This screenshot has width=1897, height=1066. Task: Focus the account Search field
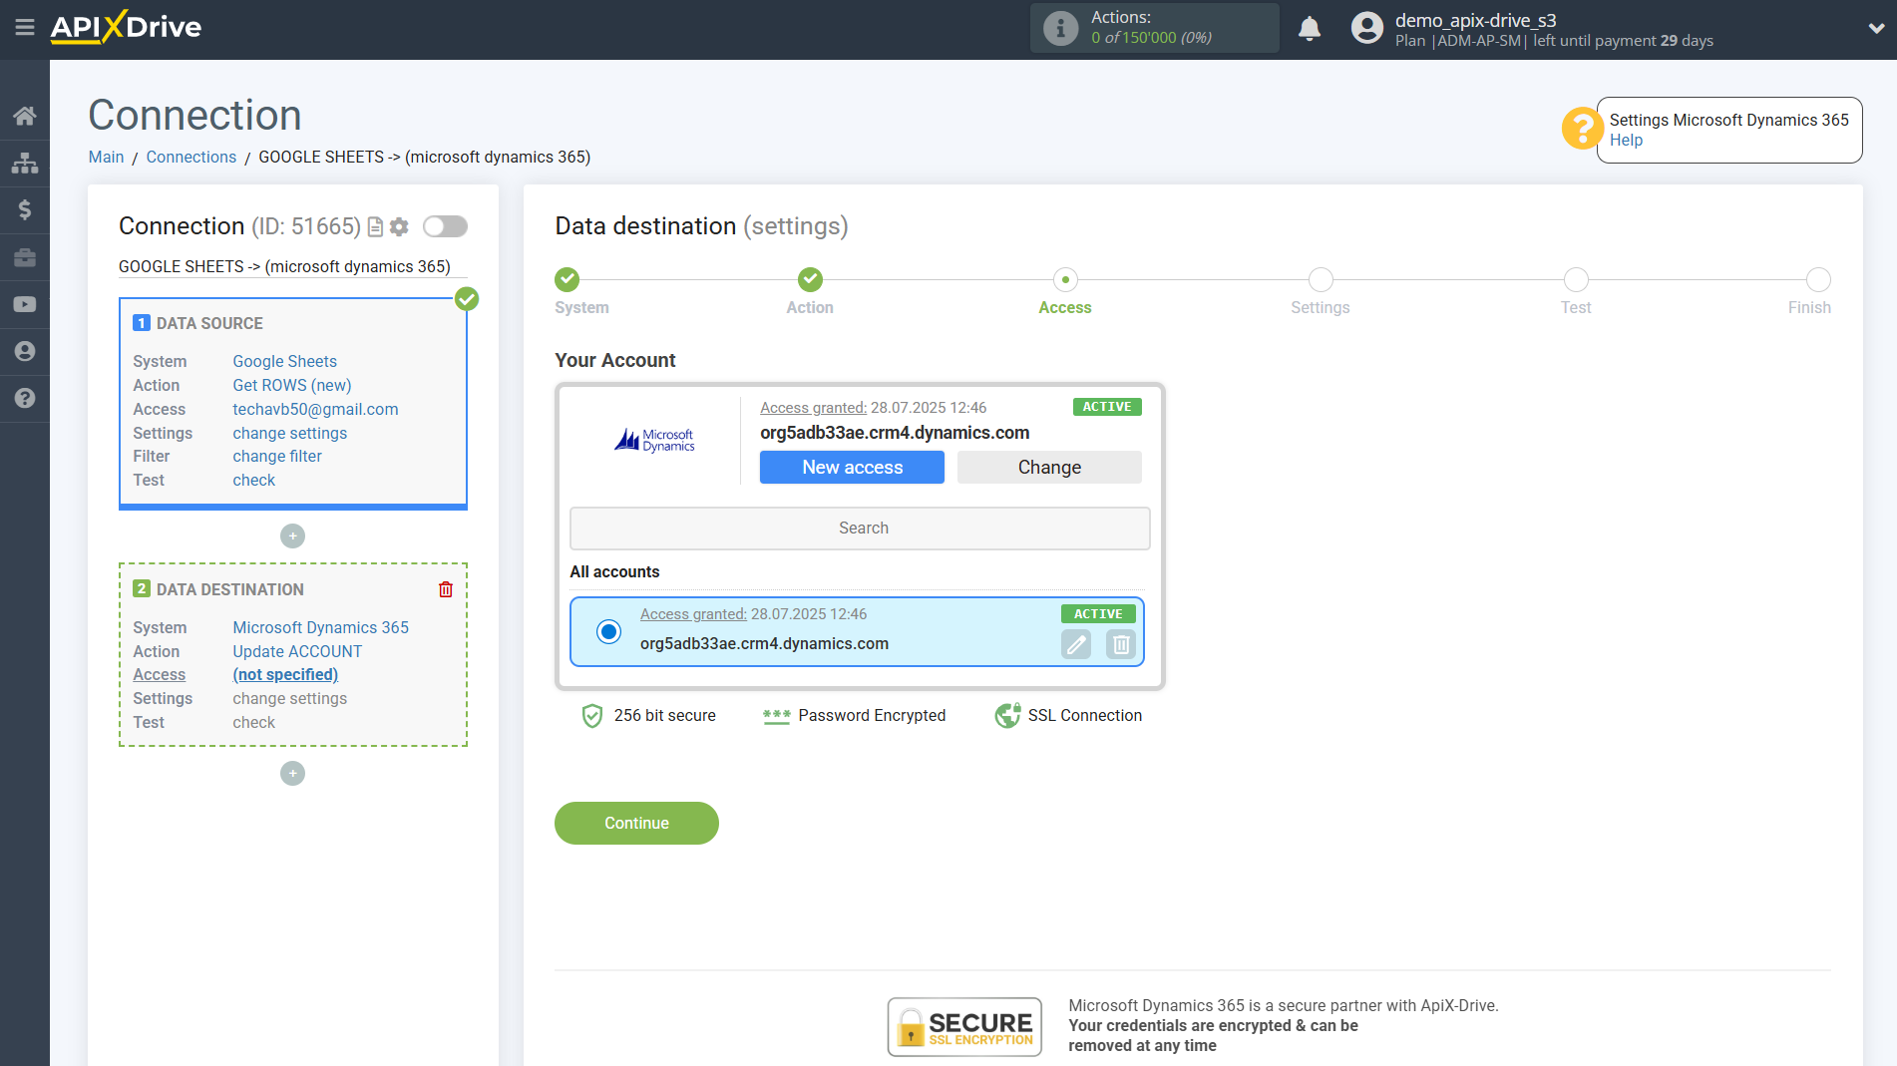click(860, 529)
